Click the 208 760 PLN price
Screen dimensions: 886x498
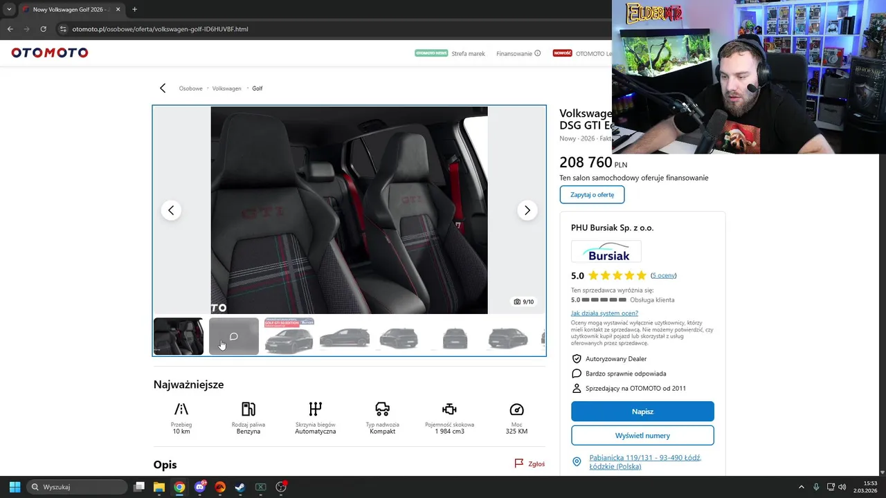pos(593,163)
